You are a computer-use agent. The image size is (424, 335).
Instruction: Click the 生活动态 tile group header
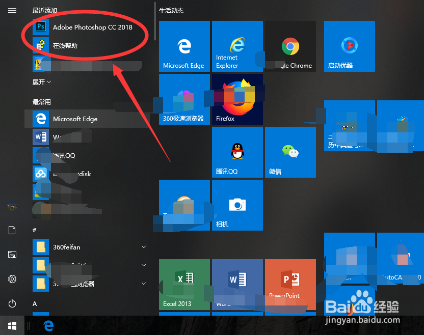171,11
